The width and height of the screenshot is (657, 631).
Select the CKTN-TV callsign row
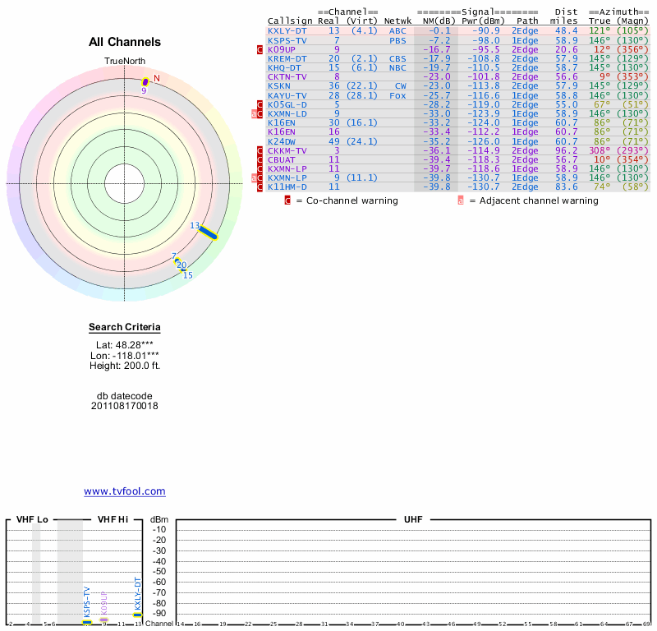(287, 76)
